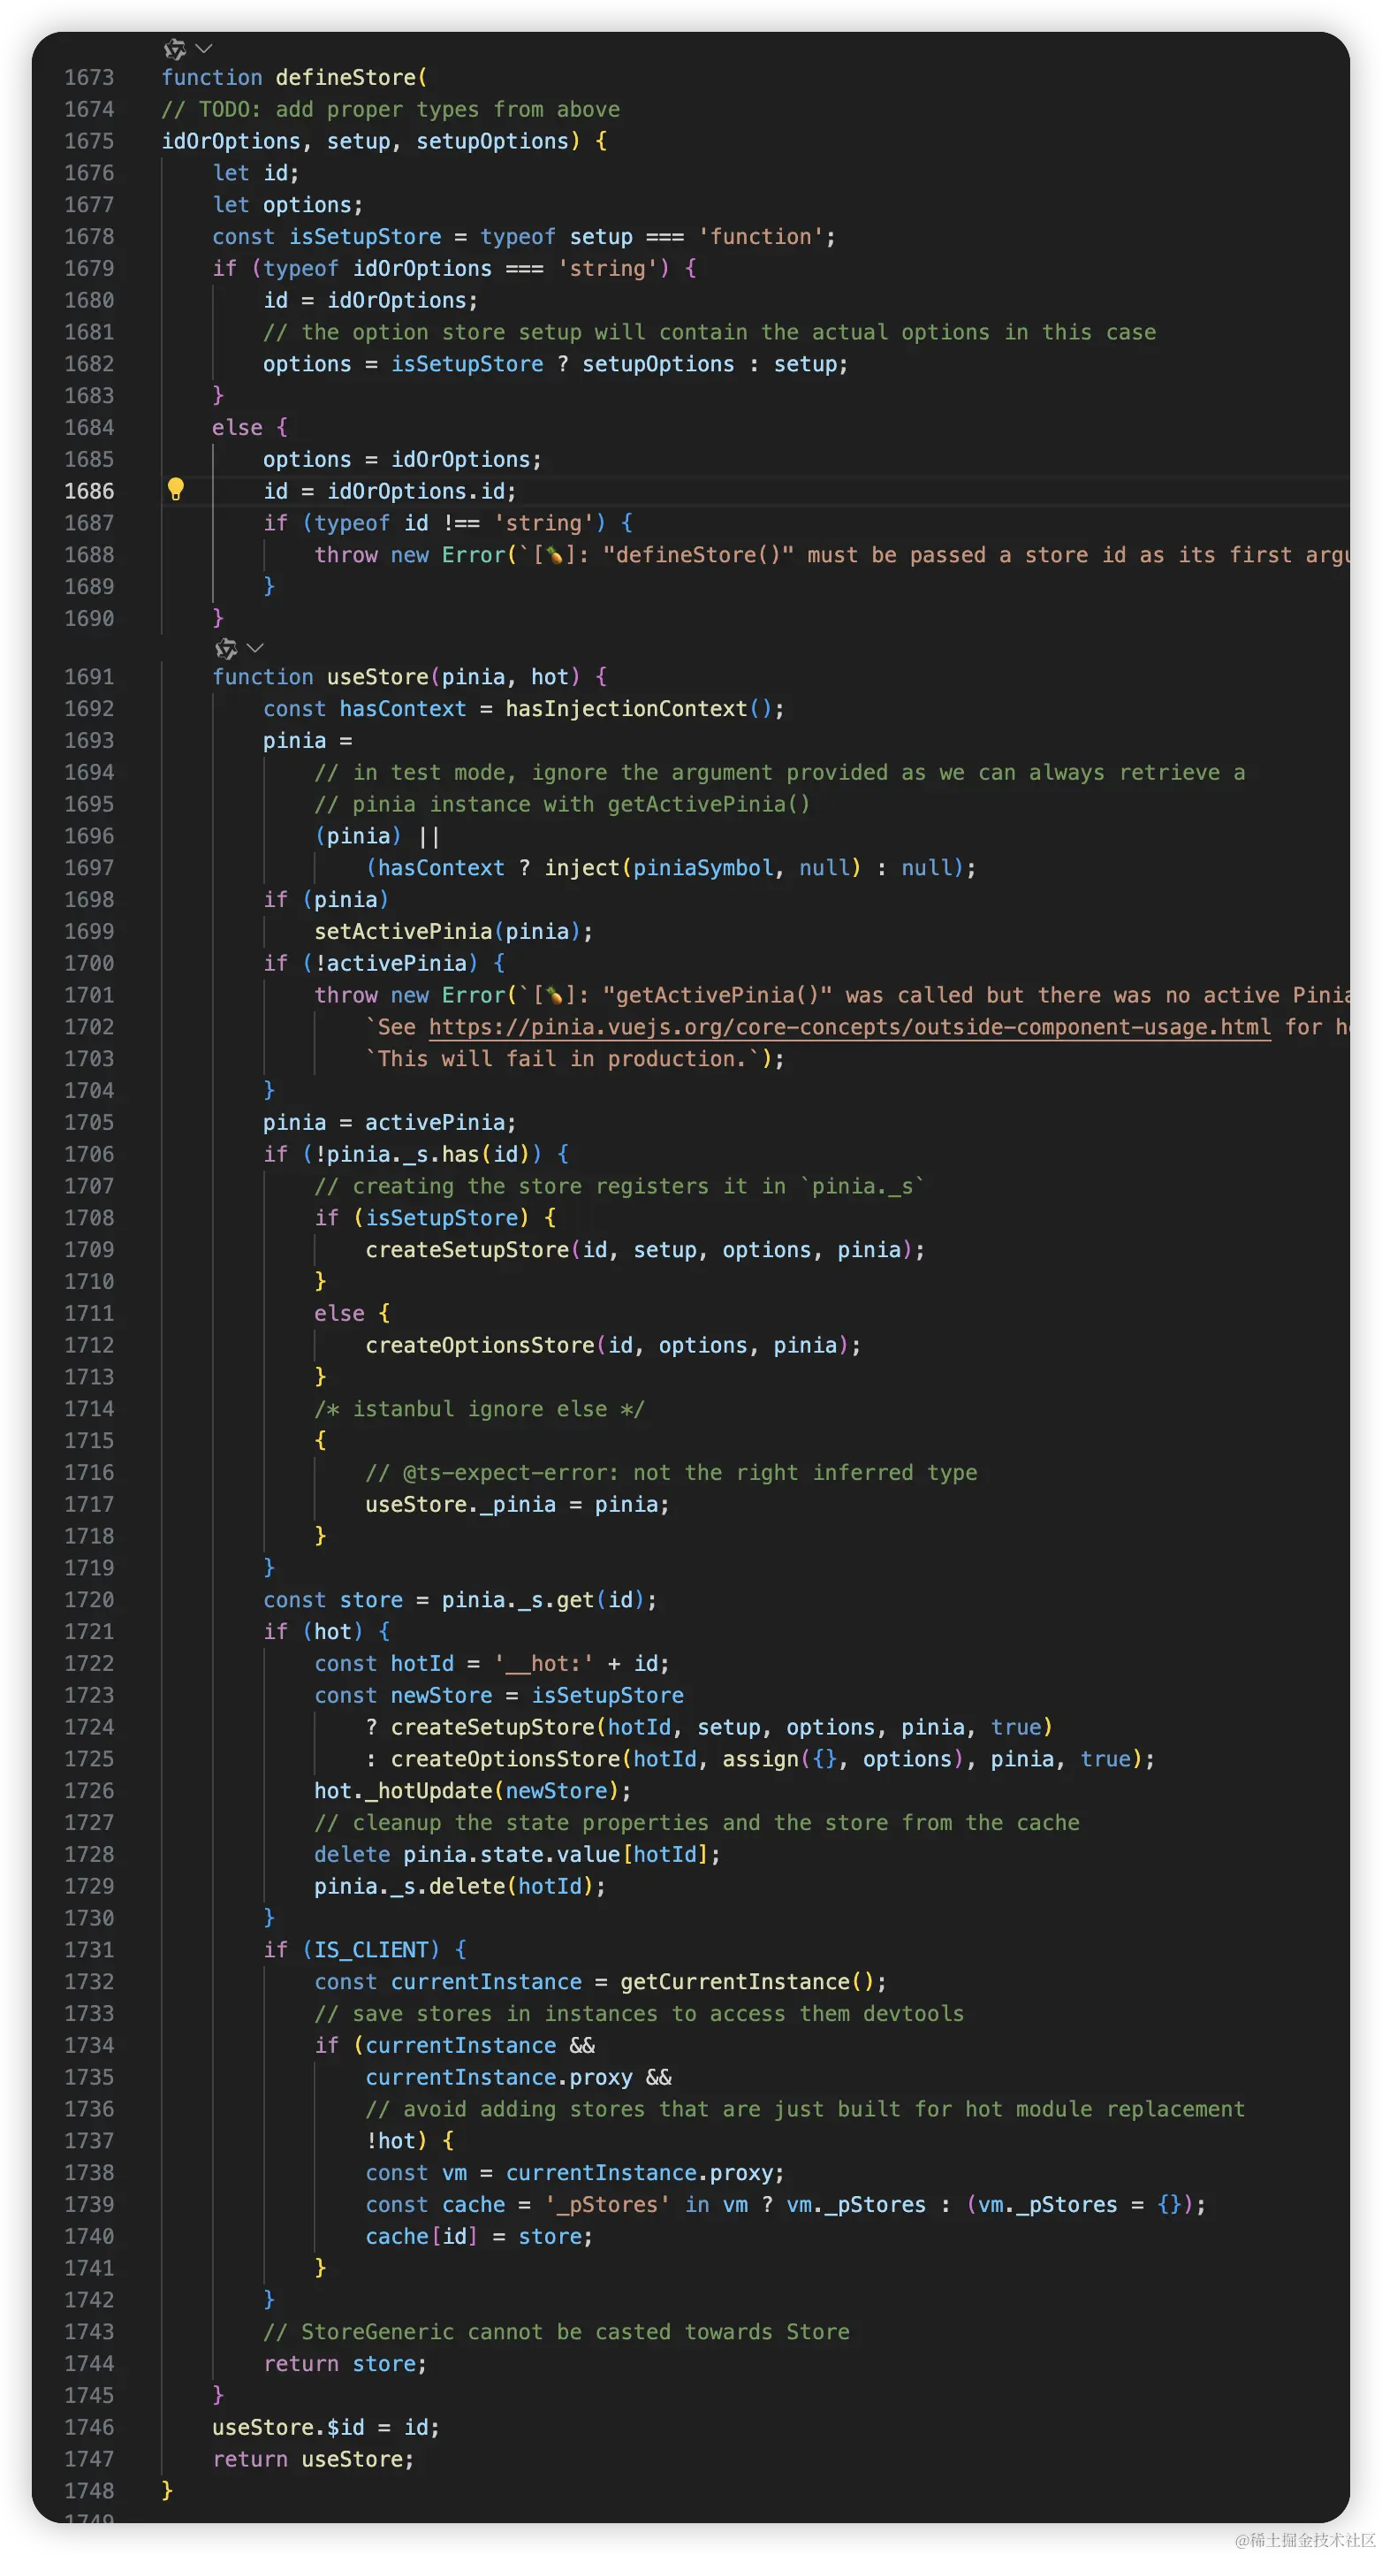1382x2555 pixels.
Task: Click 'save stores in instances' comment
Action: tap(640, 2013)
